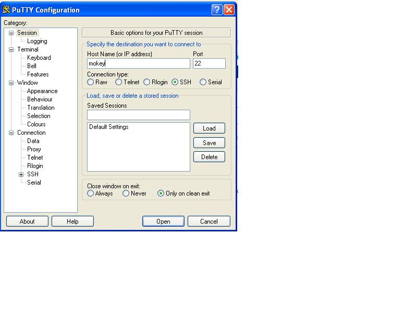This screenshot has width=417, height=312.
Task: Collapse the Connection category node
Action: click(x=11, y=133)
